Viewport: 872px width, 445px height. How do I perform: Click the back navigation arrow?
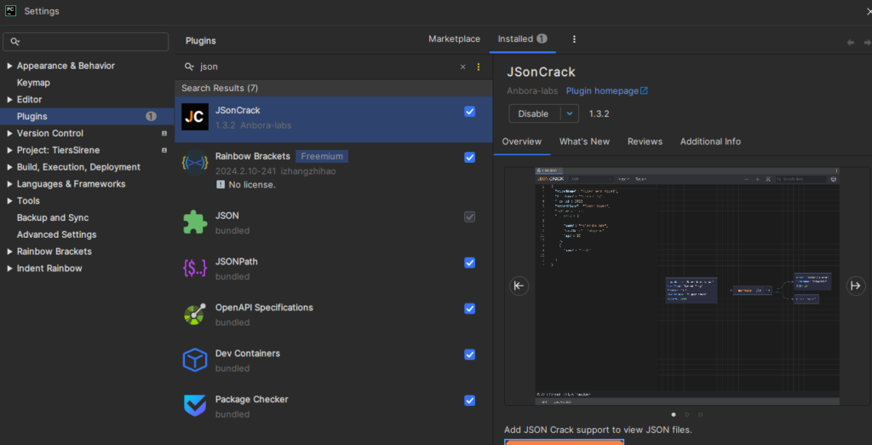tap(851, 43)
